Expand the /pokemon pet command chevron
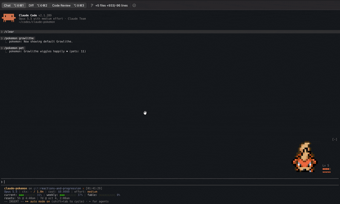The height and width of the screenshot is (204, 340). coord(2,48)
